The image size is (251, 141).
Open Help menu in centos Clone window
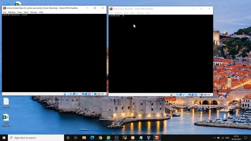coord(148,13)
